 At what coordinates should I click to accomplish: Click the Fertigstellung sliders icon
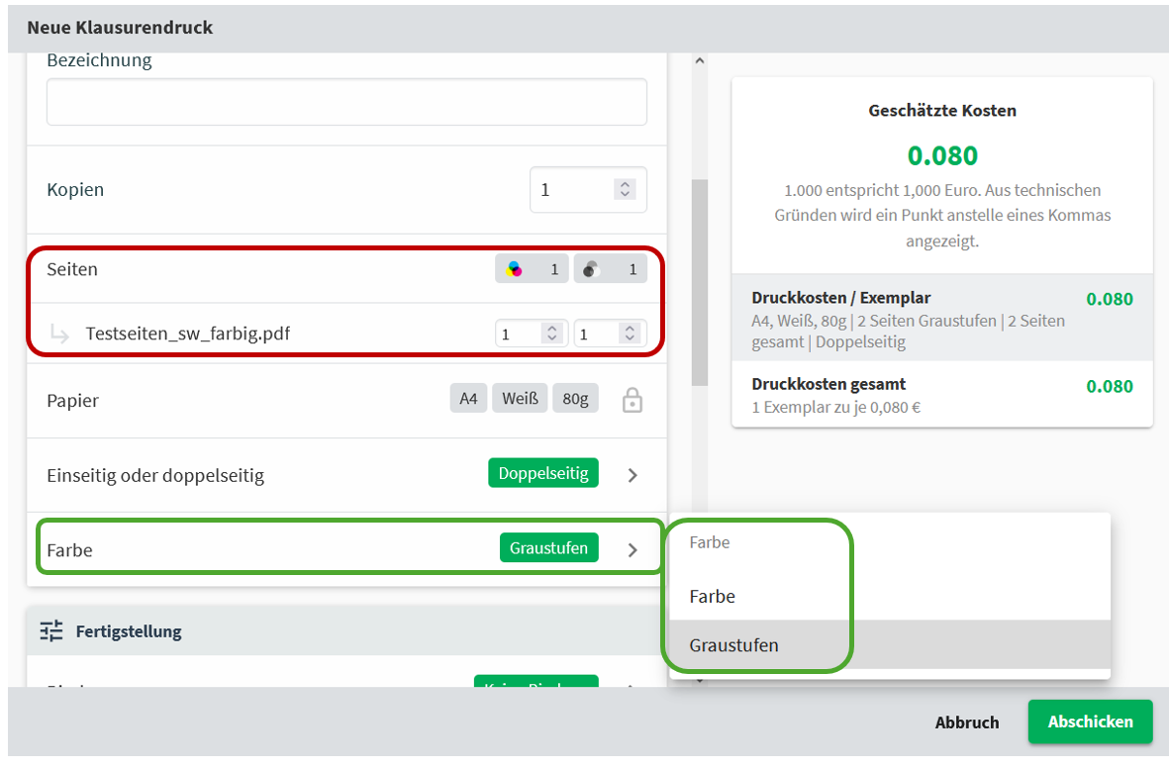pyautogui.click(x=51, y=631)
